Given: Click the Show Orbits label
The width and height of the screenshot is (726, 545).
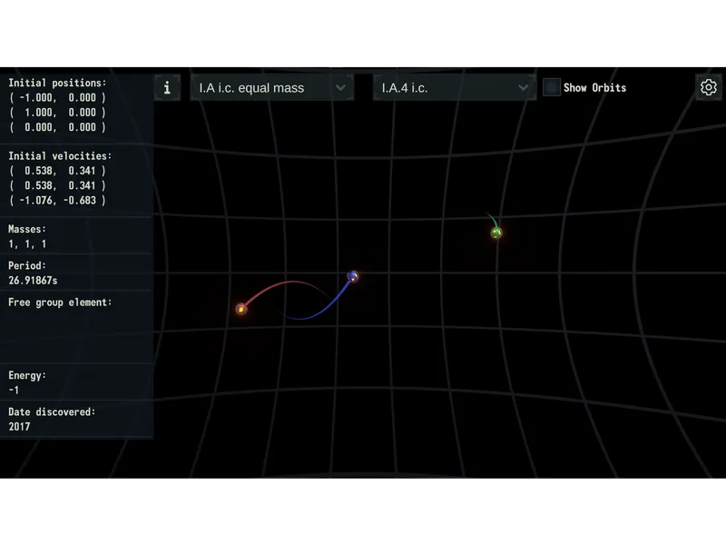Looking at the screenshot, I should pos(594,87).
